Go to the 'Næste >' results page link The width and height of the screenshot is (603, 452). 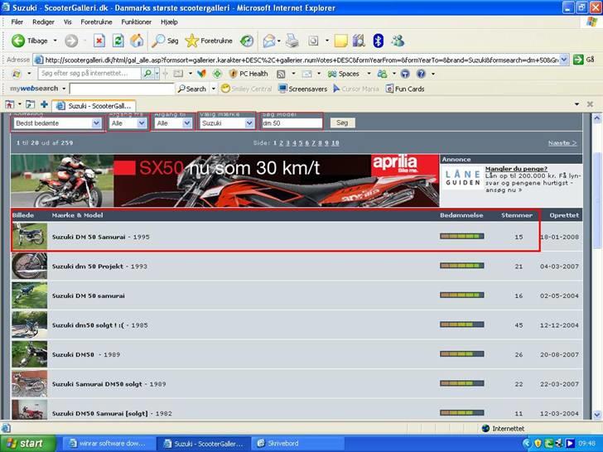click(x=562, y=143)
